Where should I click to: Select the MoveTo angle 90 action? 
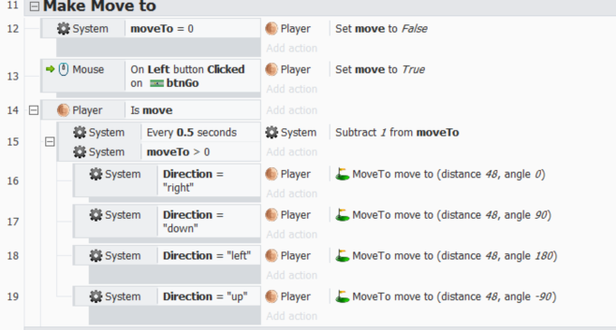(444, 215)
